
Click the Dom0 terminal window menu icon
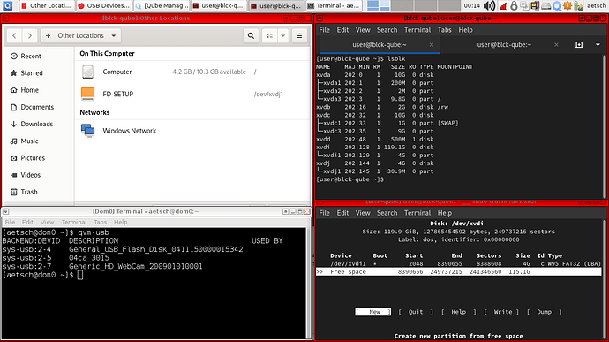[6, 212]
